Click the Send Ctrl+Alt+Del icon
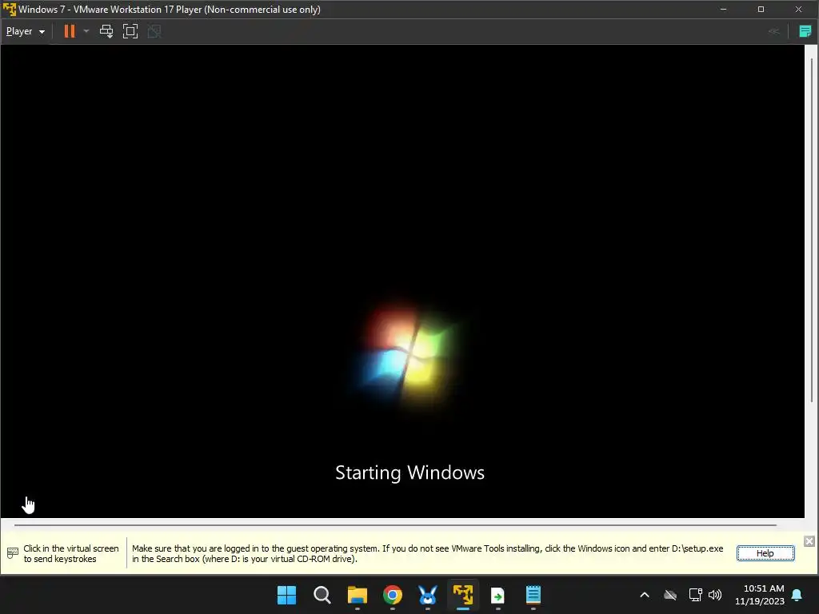 (x=106, y=31)
